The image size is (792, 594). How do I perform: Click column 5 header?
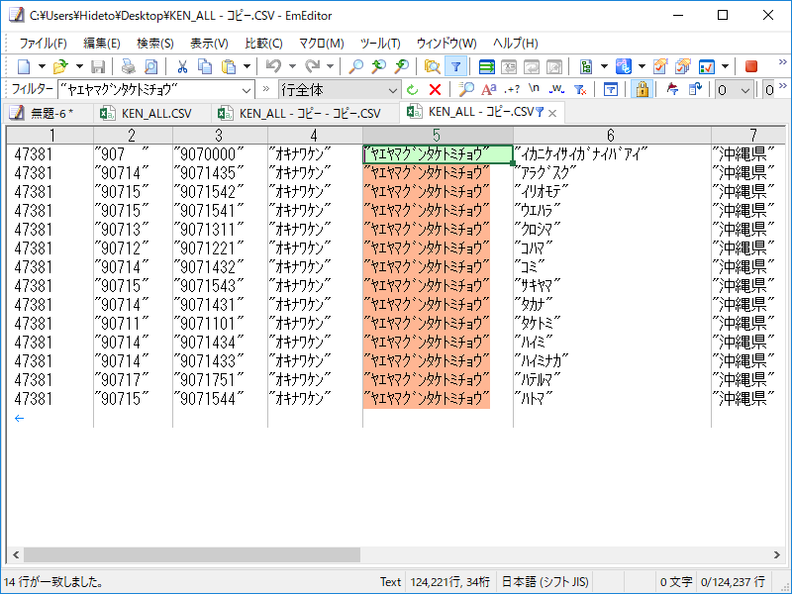438,135
